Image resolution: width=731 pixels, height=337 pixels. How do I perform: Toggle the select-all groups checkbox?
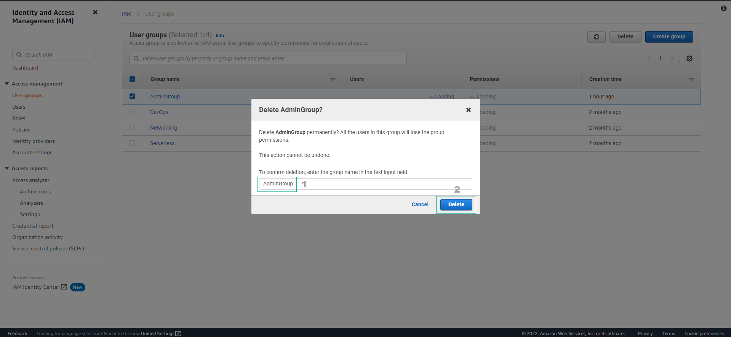pyautogui.click(x=132, y=79)
